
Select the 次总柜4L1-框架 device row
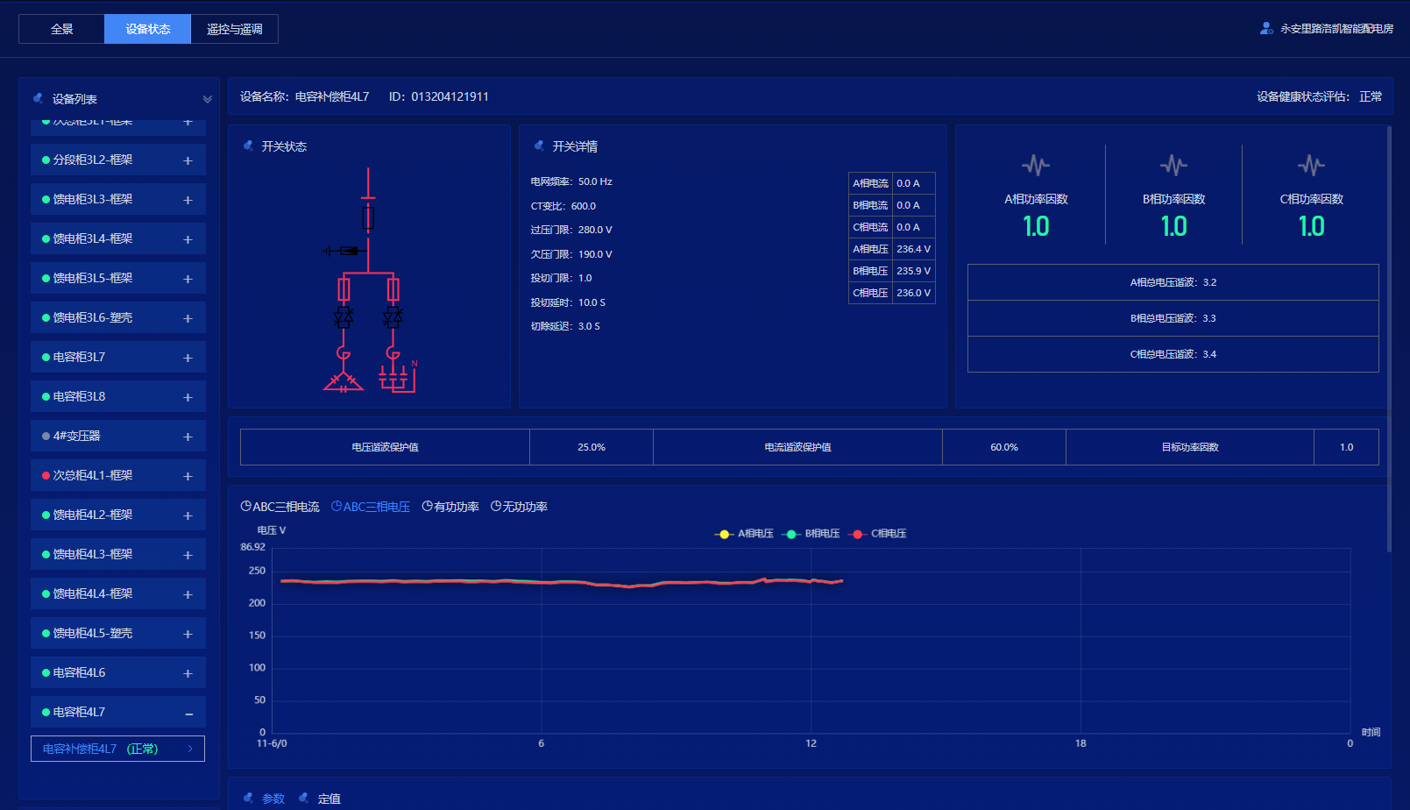118,475
